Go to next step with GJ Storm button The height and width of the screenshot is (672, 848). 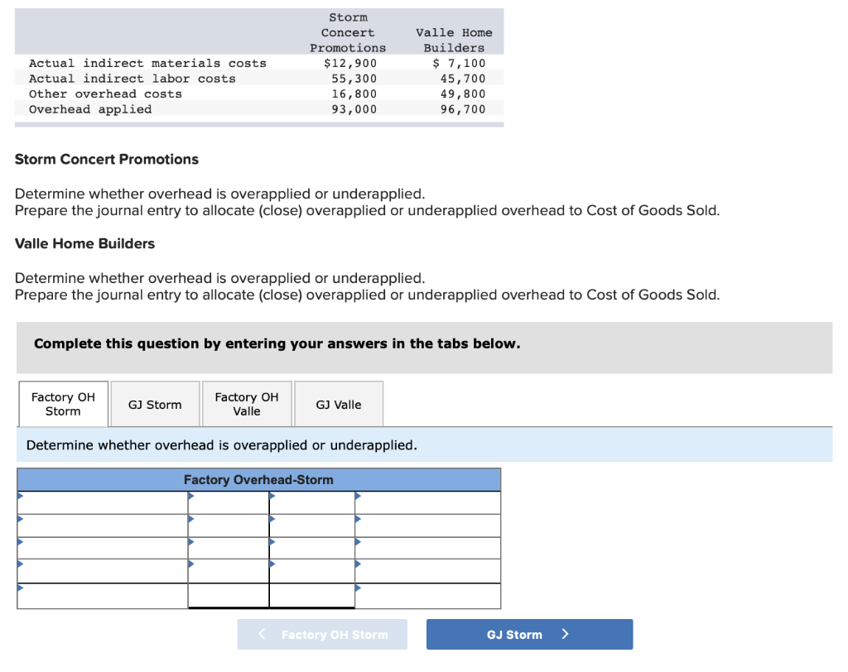pyautogui.click(x=529, y=634)
